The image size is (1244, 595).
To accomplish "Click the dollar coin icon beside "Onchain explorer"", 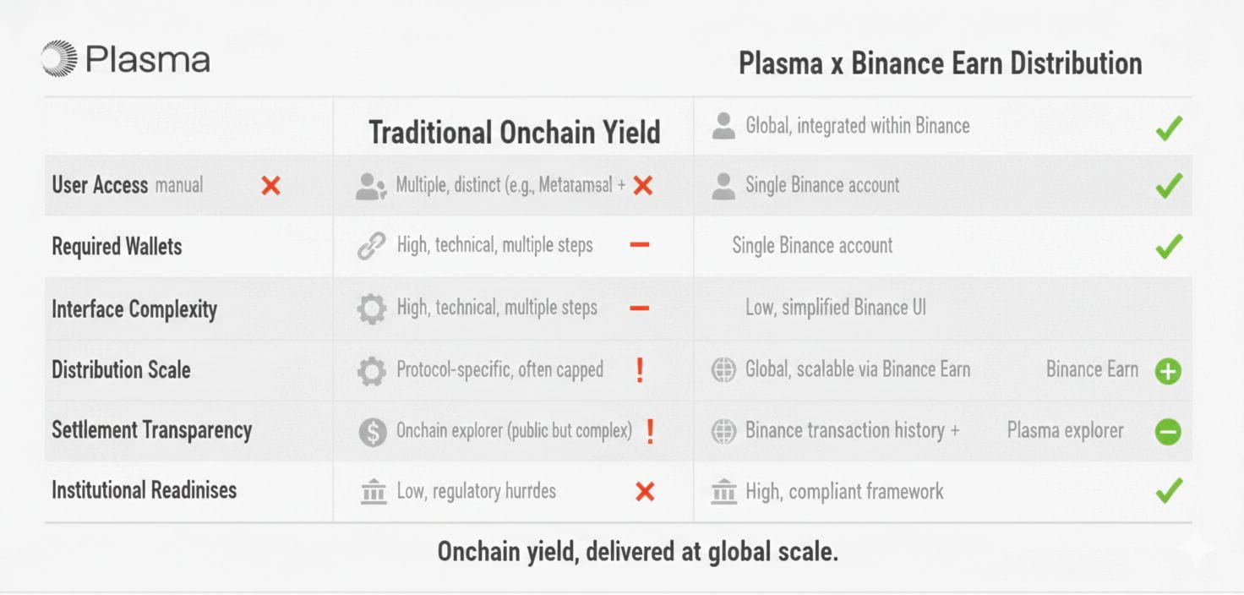I will [x=372, y=431].
